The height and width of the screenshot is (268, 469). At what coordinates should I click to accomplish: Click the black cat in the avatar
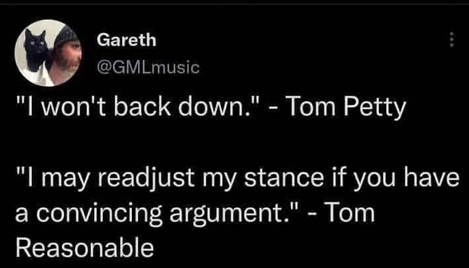click(x=36, y=50)
